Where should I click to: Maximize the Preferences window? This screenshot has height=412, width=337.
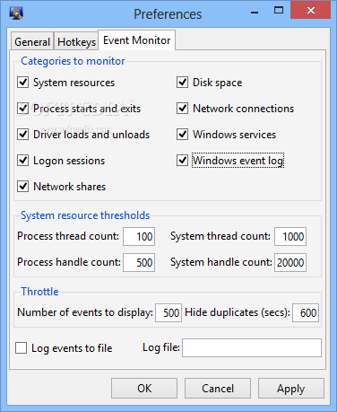(x=279, y=11)
